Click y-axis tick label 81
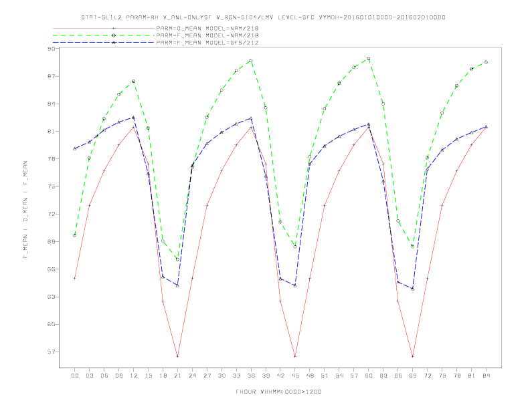The height and width of the screenshot is (409, 530). pyautogui.click(x=51, y=131)
